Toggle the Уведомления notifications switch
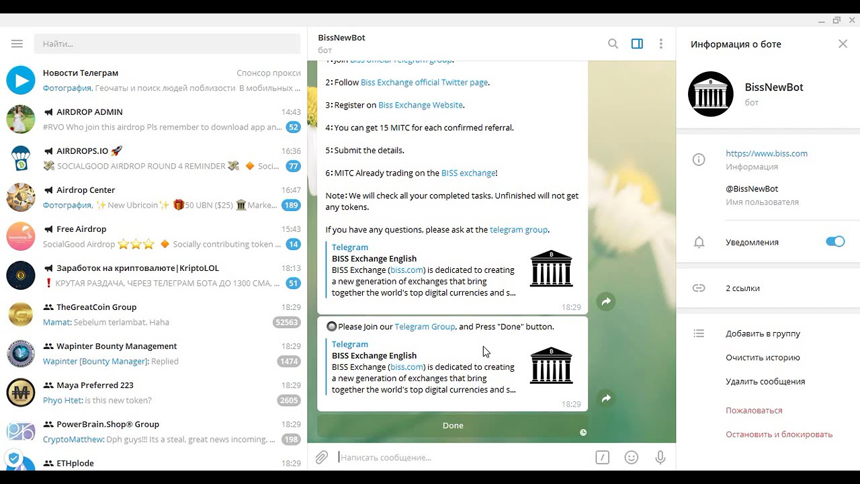The width and height of the screenshot is (860, 484). (835, 242)
